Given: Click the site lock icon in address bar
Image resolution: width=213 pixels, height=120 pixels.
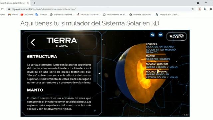Looking at the screenshot, I should point(9,9).
